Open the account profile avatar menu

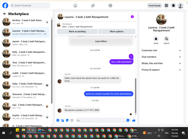(x=180, y=6)
